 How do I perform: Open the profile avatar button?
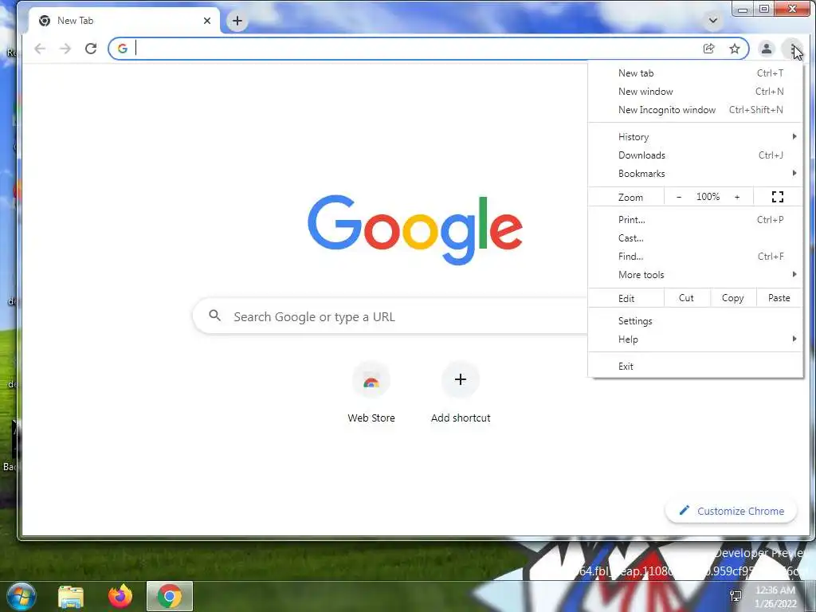pyautogui.click(x=766, y=49)
